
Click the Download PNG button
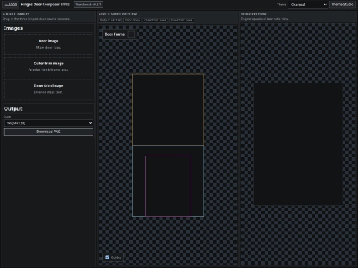(48, 132)
